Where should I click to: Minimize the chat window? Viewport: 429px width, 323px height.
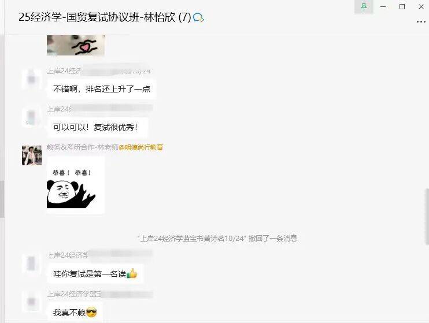point(383,6)
